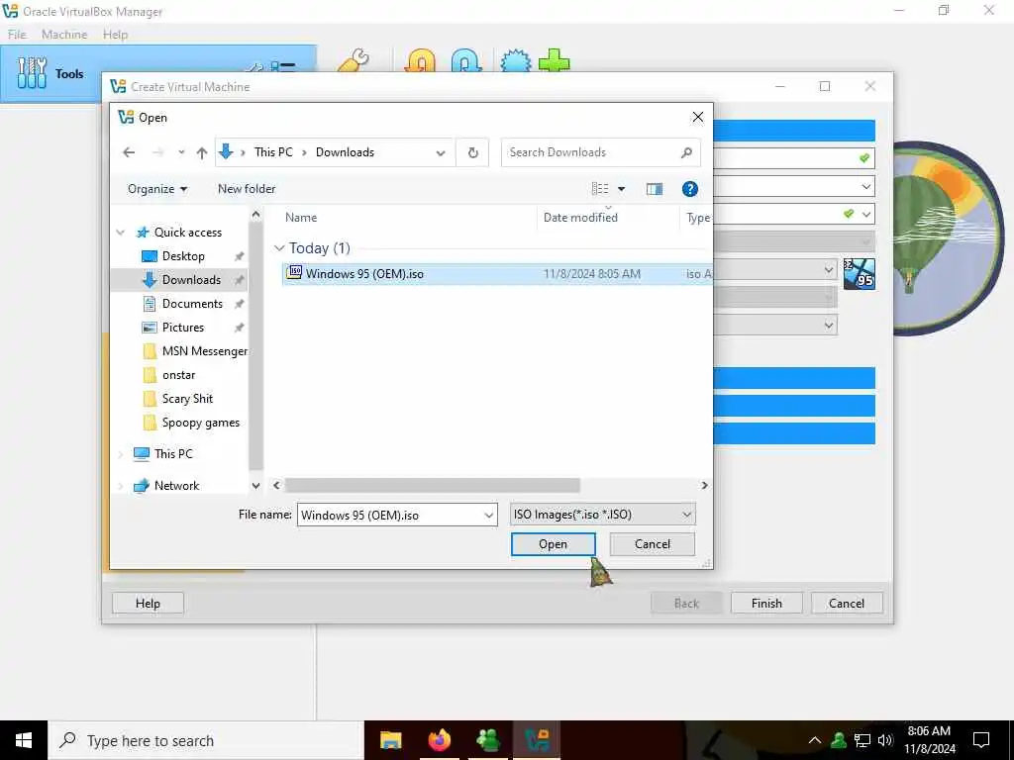
Task: Select Desktop in Quick access
Action: (x=183, y=256)
